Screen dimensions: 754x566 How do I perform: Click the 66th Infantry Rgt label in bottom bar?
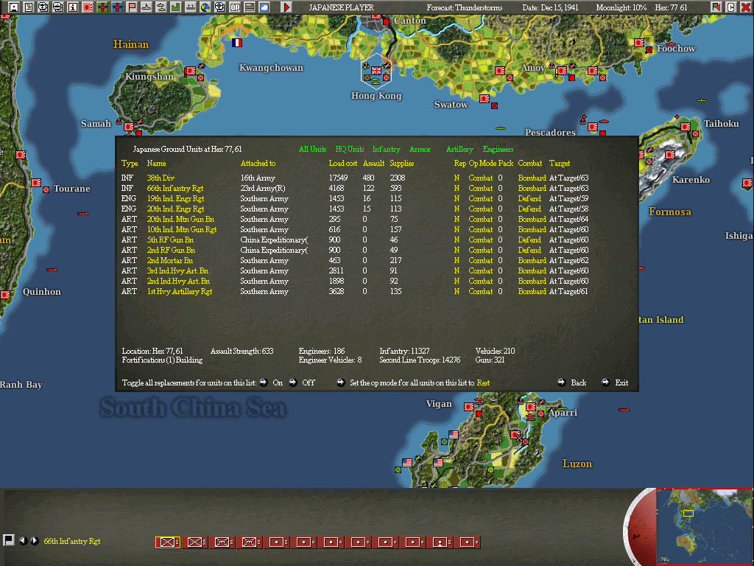point(72,541)
